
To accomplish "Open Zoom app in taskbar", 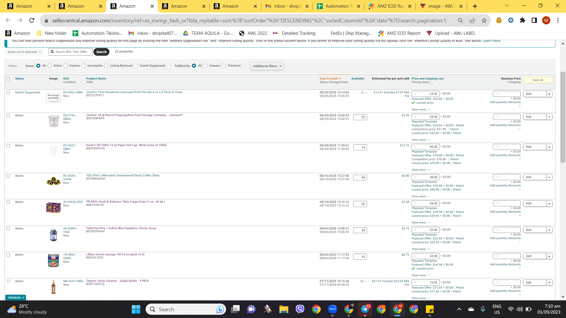I will click(332, 309).
